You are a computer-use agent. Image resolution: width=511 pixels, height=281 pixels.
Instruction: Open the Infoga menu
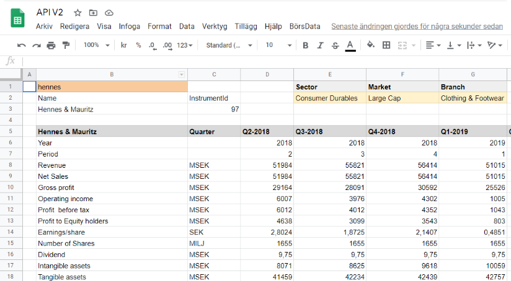point(130,27)
